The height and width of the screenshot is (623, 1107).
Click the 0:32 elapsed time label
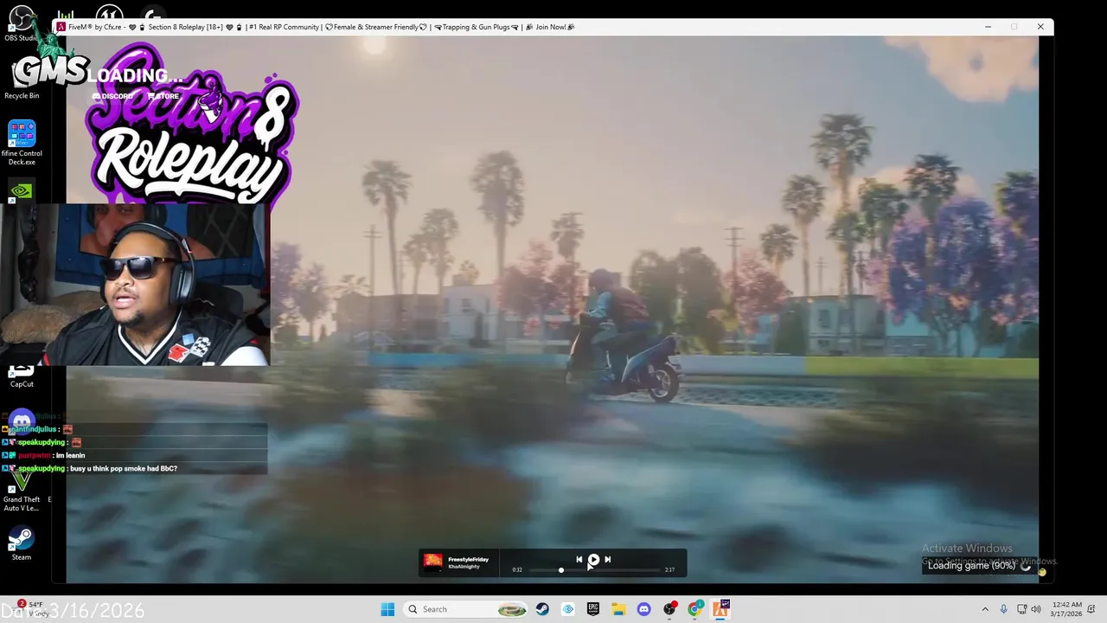517,570
